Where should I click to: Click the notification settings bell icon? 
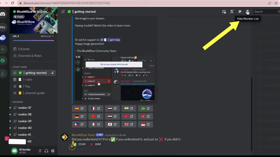(x=232, y=12)
